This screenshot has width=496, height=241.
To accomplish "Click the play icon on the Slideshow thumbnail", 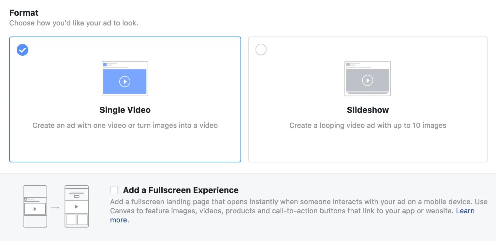I will tap(368, 80).
